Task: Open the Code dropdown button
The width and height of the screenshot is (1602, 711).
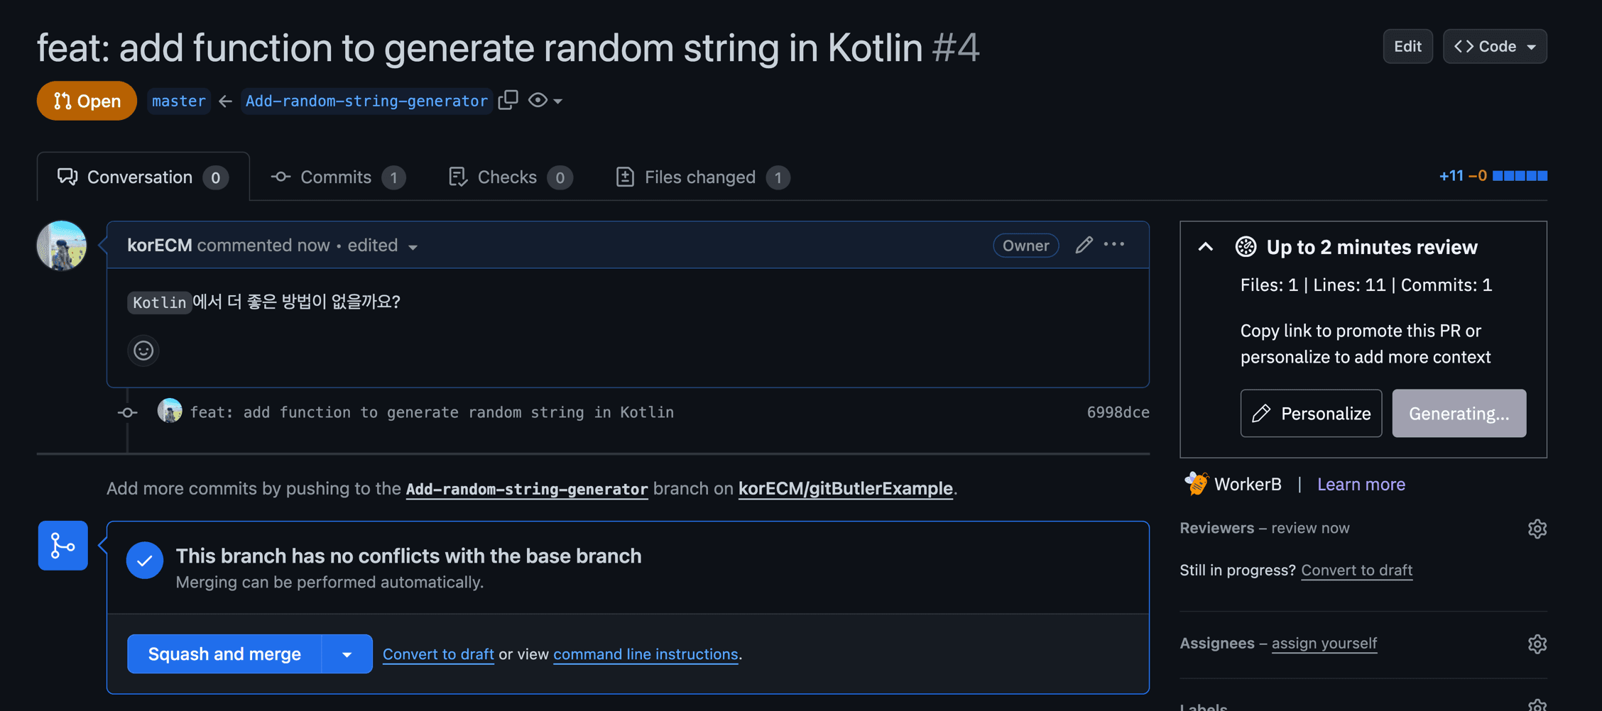Action: (1495, 46)
